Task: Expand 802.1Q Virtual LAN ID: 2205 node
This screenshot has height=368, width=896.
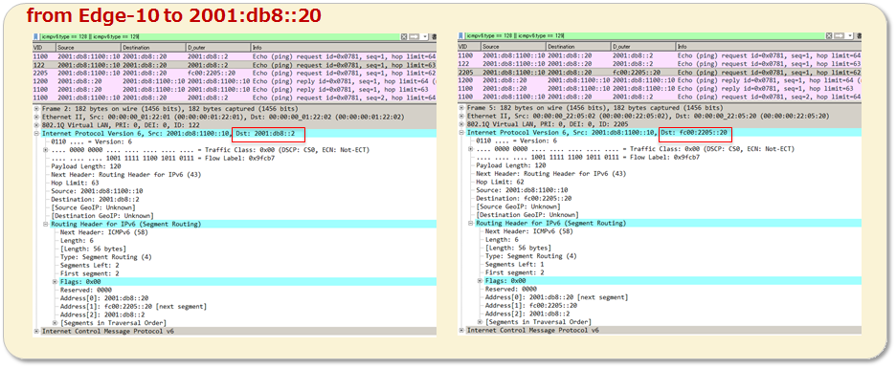Action: click(x=461, y=124)
